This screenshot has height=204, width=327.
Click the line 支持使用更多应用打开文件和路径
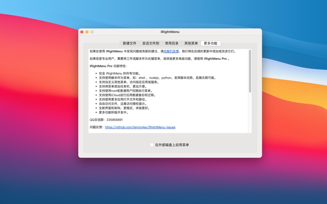click(123, 100)
